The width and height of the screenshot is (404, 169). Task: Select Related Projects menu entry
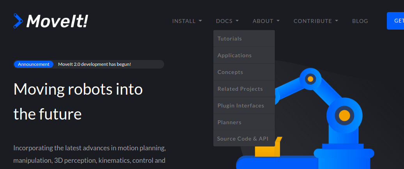click(x=244, y=89)
